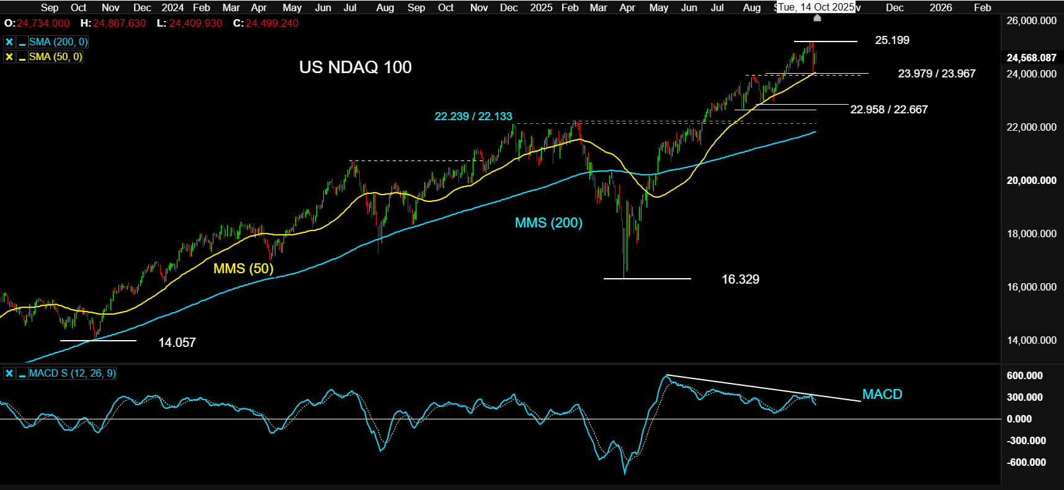The width and height of the screenshot is (1064, 490).
Task: Click the cyan MMS (200) annotation
Action: (548, 222)
